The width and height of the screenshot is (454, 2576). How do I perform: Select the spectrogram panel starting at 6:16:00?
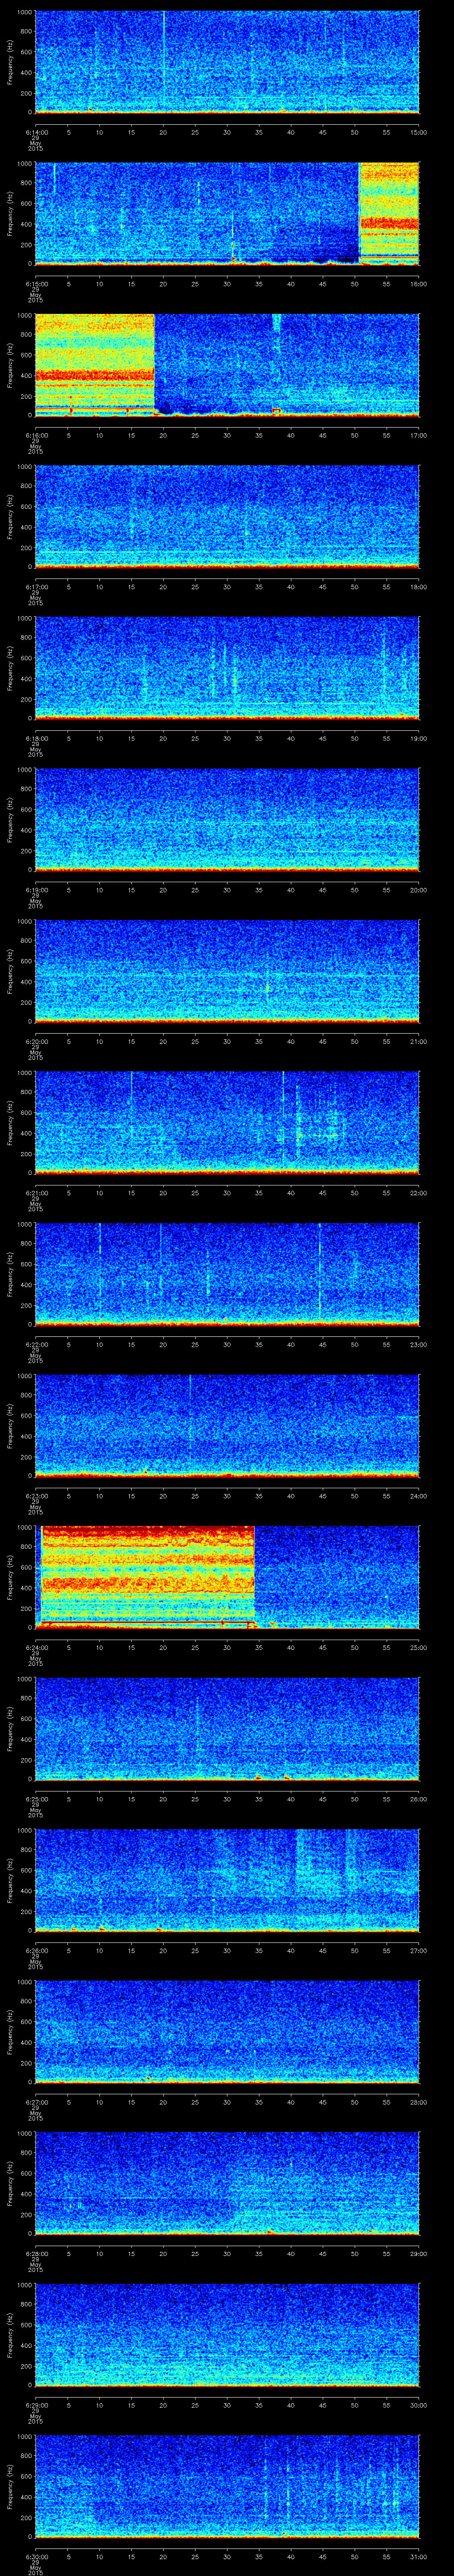[227, 365]
